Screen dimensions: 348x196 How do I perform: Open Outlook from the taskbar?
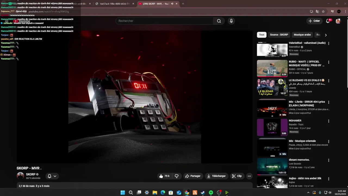pyautogui.click(x=179, y=192)
